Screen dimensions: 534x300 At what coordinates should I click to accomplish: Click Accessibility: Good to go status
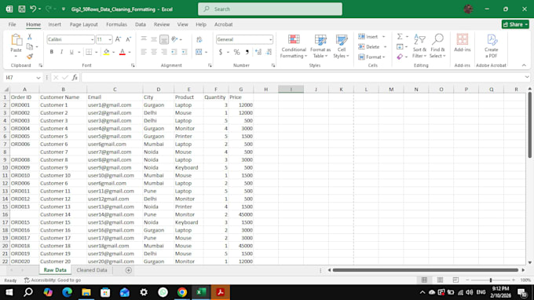(x=53, y=280)
